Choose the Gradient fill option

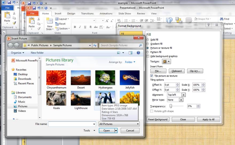[x=148, y=44]
